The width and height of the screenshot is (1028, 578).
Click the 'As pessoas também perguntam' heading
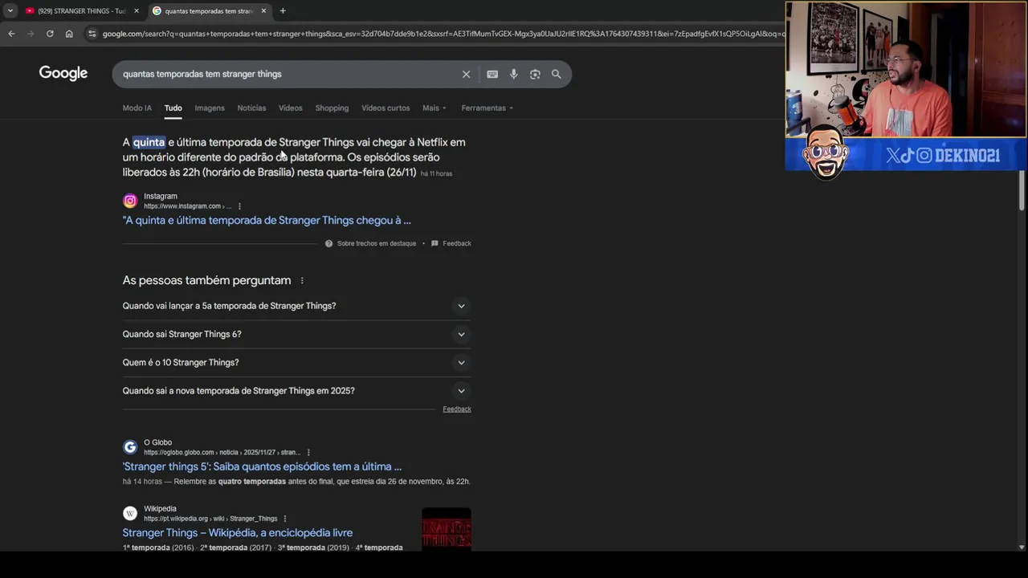tap(206, 280)
